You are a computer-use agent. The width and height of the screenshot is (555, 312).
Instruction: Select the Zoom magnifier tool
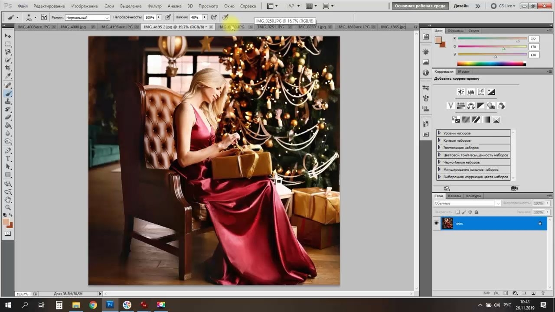pos(8,208)
